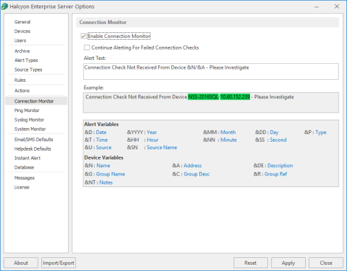Image resolution: width=347 pixels, height=271 pixels.
Task: Insert the Source Name variable
Action: (161, 147)
